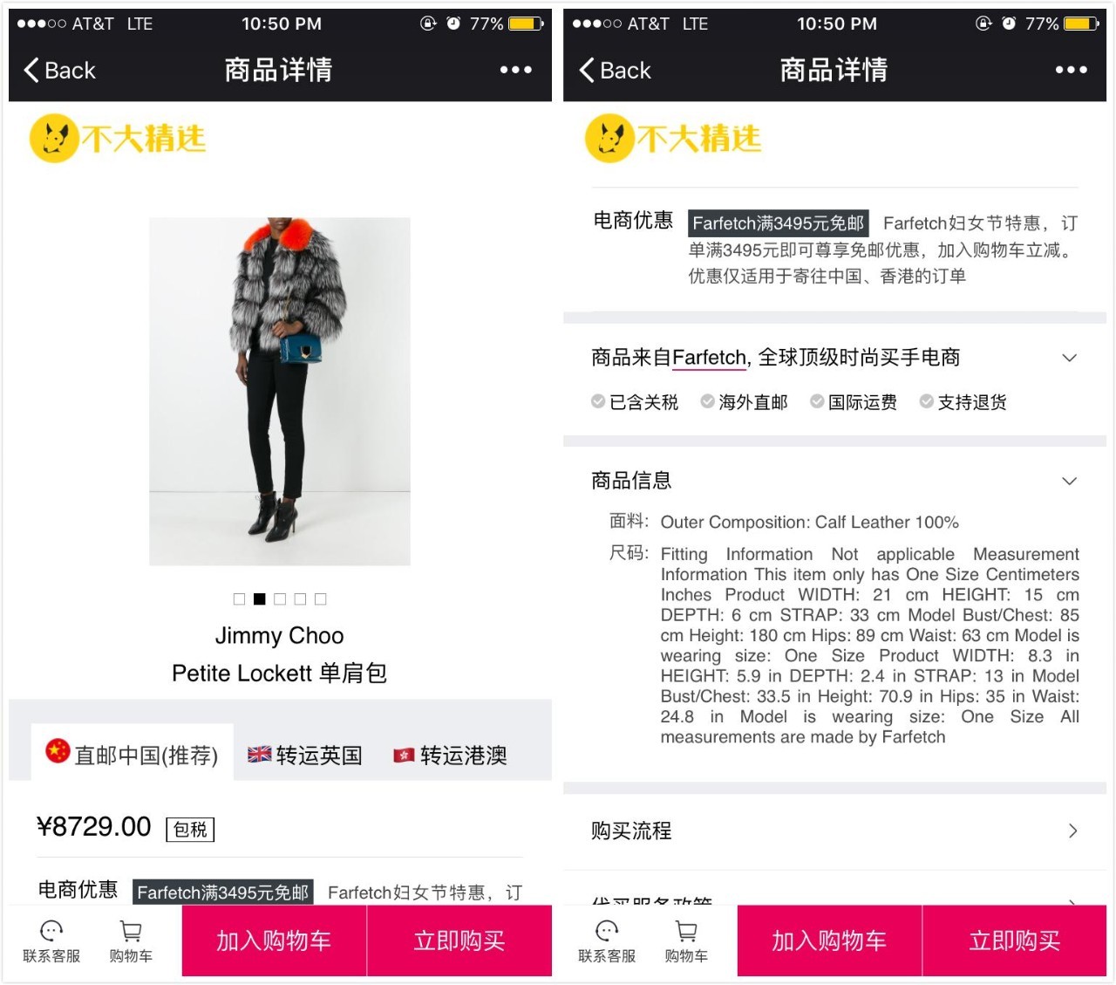
Task: Tap the 支持退货 check mark
Action: (927, 401)
